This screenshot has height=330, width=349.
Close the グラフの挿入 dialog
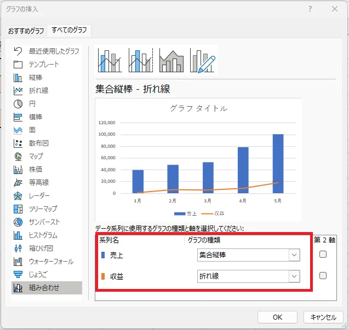pos(335,9)
